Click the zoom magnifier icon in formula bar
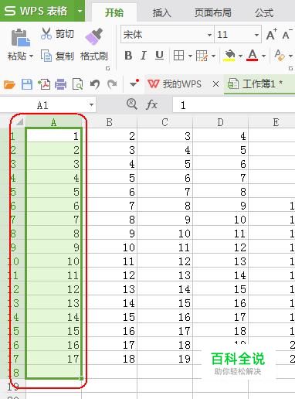Screen dimensions: 295x399 (132, 104)
